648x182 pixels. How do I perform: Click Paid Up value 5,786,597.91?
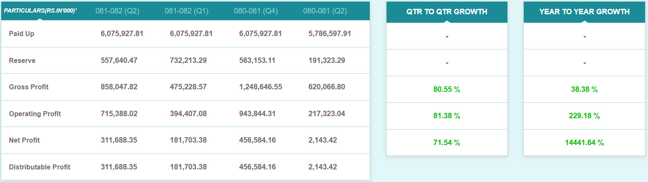click(330, 34)
